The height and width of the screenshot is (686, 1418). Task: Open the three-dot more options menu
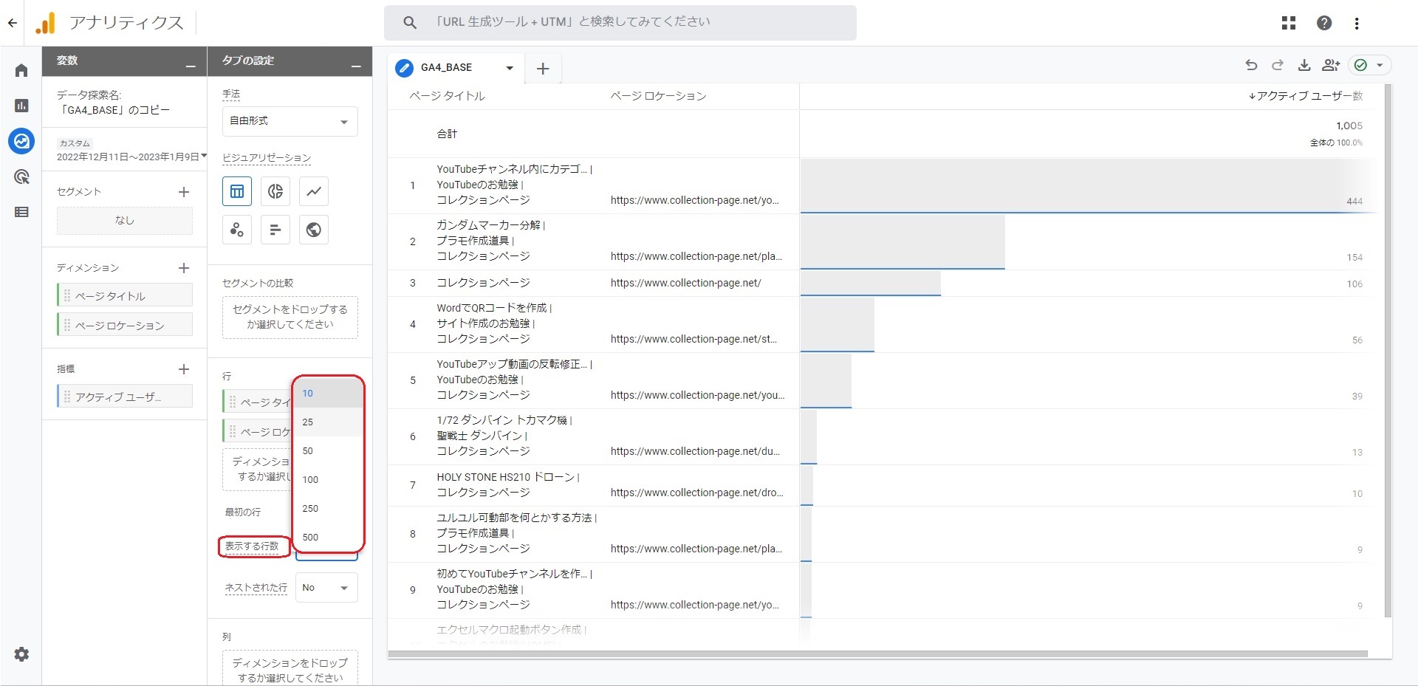[x=1357, y=23]
